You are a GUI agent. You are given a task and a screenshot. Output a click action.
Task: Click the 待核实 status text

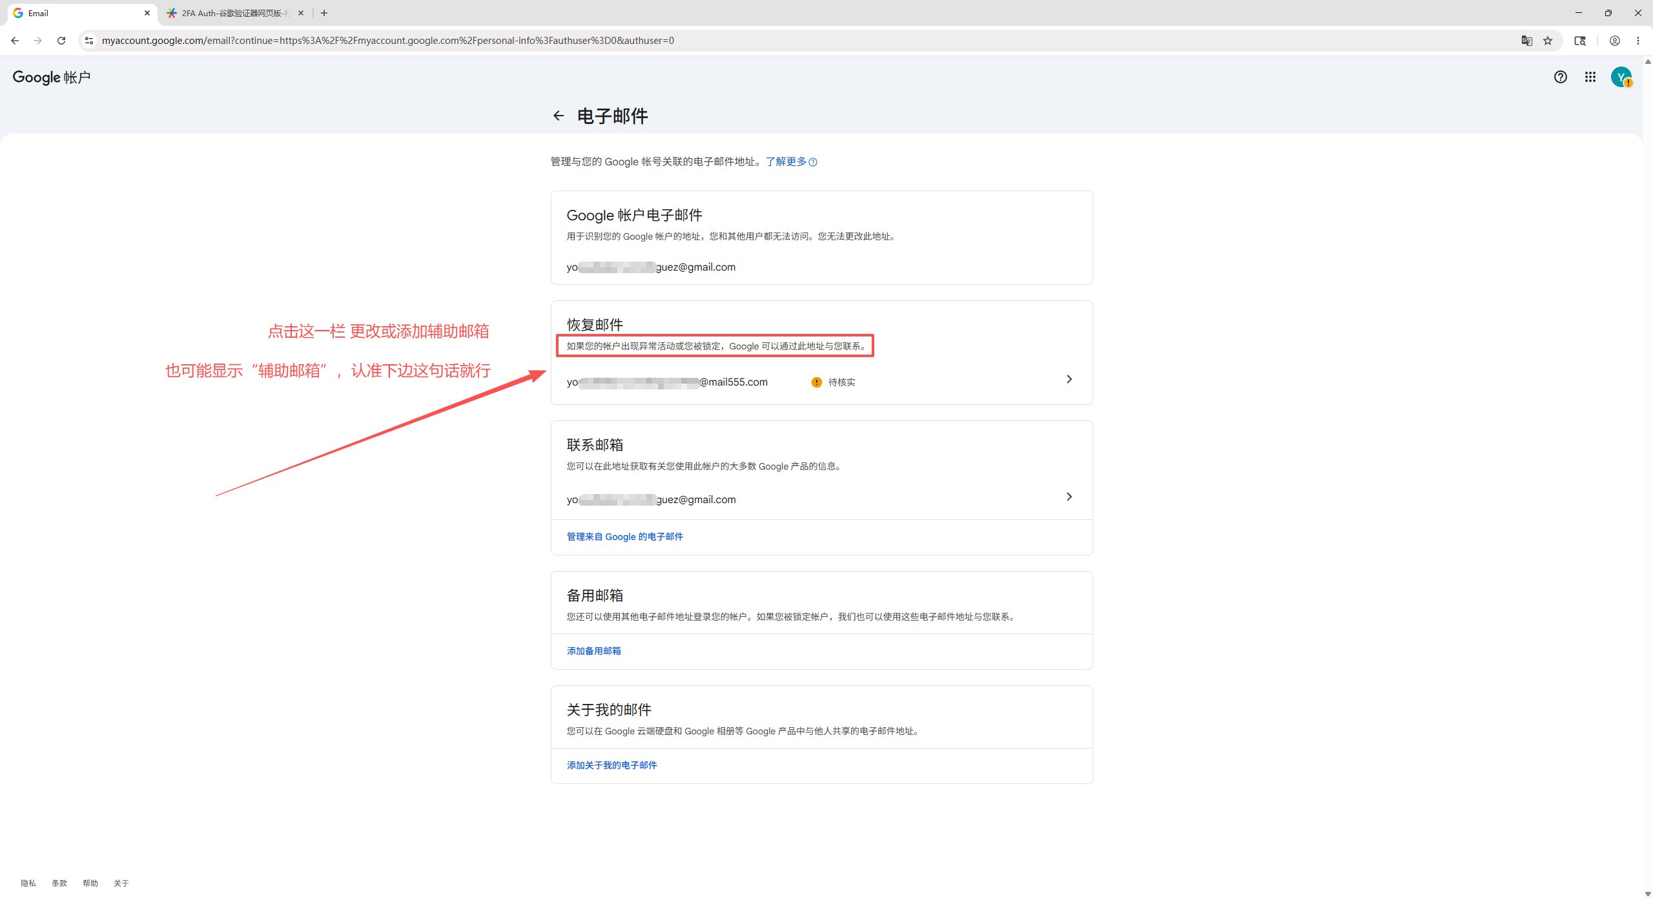click(x=841, y=382)
